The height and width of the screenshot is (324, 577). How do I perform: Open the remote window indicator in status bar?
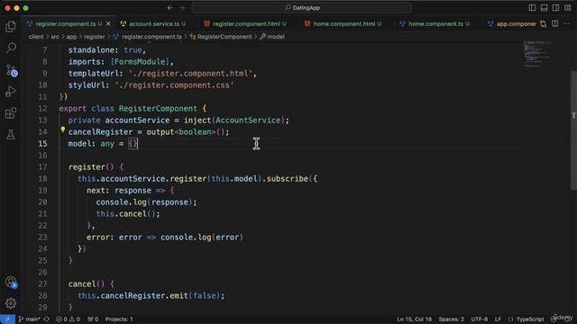click(7, 319)
